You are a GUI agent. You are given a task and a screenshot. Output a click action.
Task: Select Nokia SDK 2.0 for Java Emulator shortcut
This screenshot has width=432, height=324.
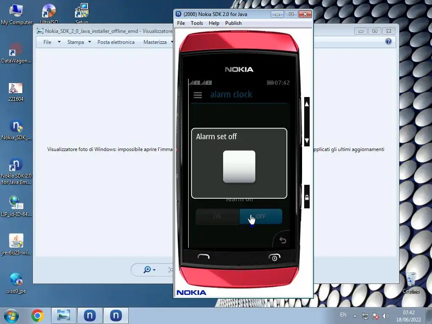[16, 171]
